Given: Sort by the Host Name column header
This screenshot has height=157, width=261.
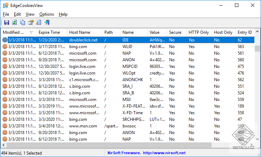Looking at the screenshot, I should tap(80, 32).
